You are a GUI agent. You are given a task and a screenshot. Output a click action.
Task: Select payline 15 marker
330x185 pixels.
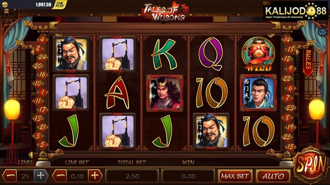coord(290,146)
